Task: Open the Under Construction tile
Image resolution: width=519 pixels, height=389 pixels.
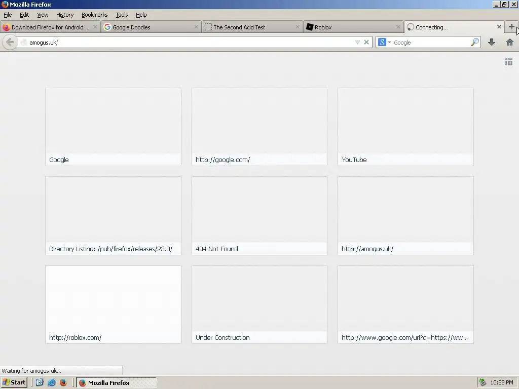Action: (x=259, y=304)
